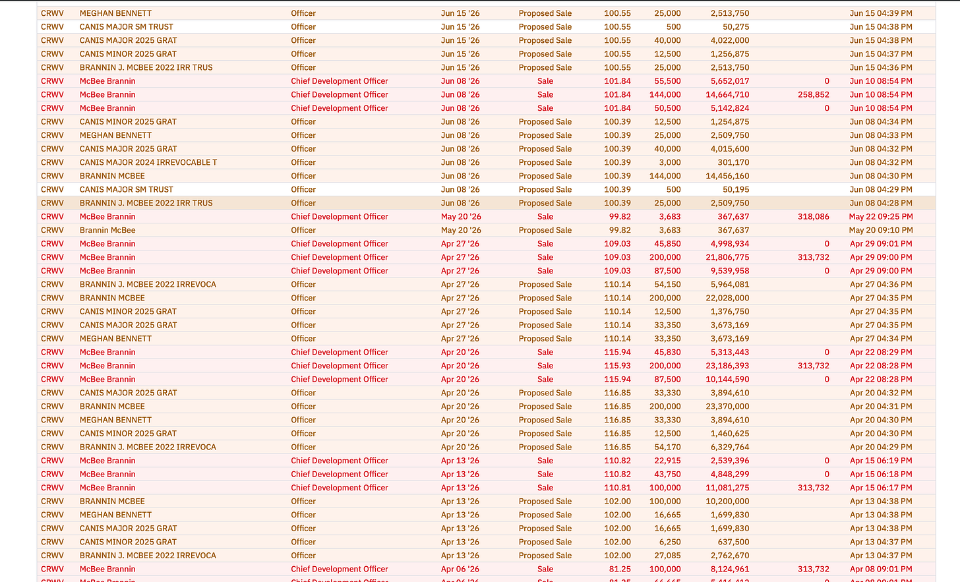Click the 23,186,393 sale value

(727, 366)
